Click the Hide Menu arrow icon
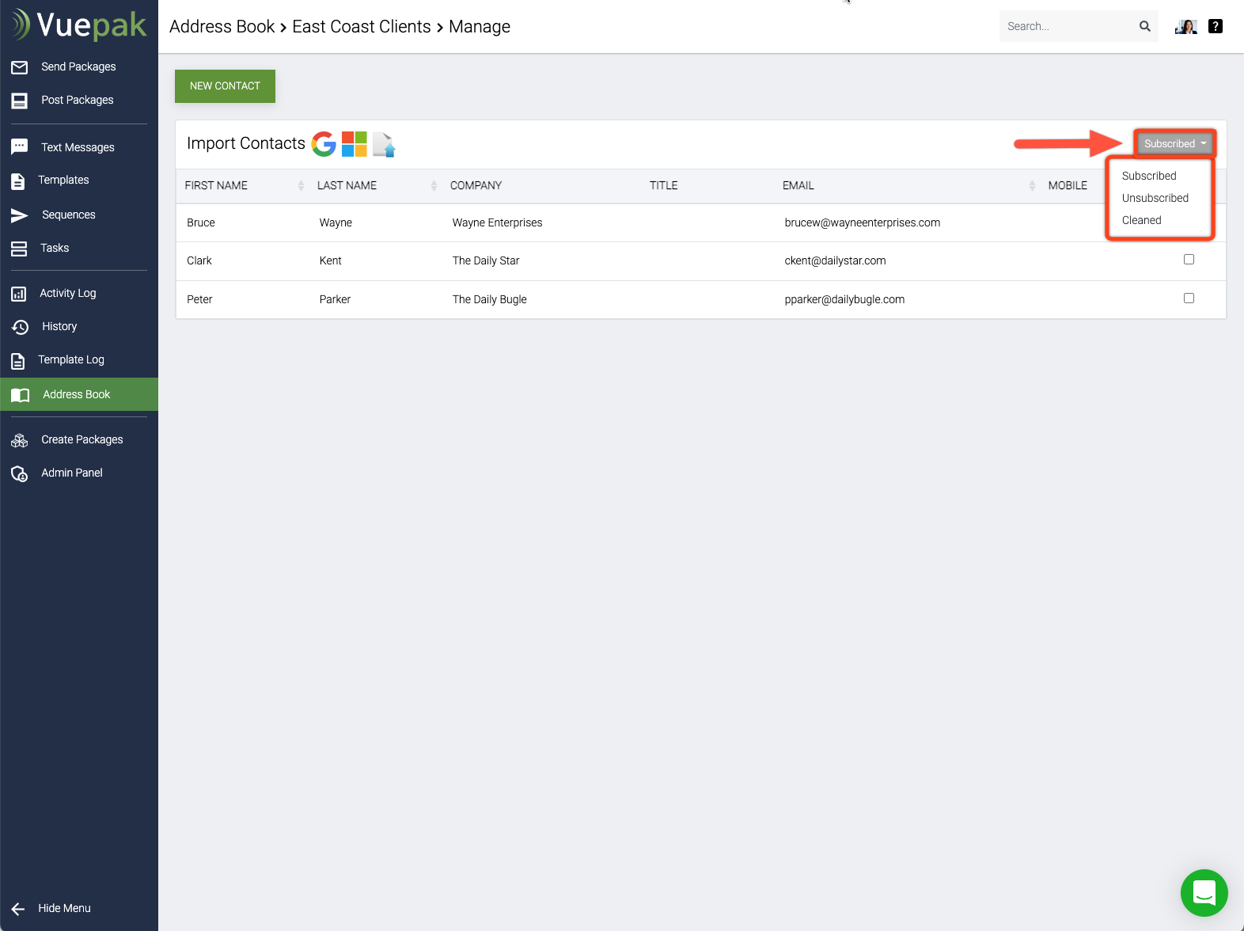 (18, 909)
